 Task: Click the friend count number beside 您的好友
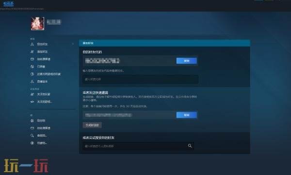click(73, 44)
